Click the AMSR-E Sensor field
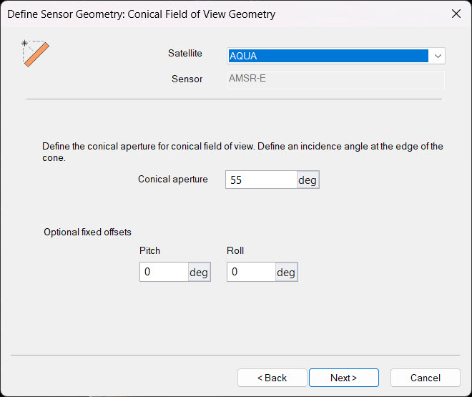 click(335, 79)
